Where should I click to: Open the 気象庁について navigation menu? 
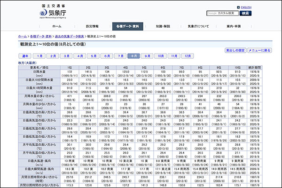point(198,27)
